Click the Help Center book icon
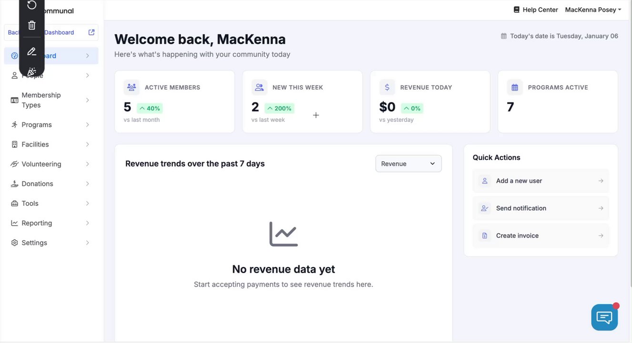Image resolution: width=632 pixels, height=343 pixels. [x=516, y=10]
